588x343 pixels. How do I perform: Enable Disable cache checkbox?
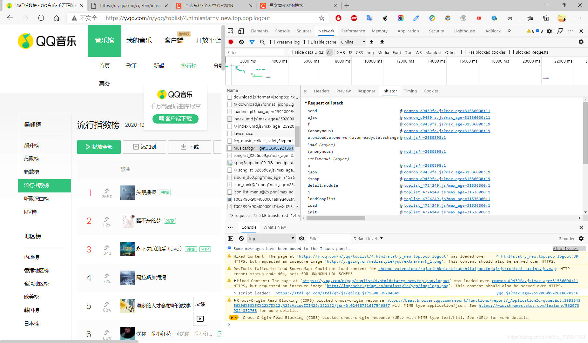(307, 42)
